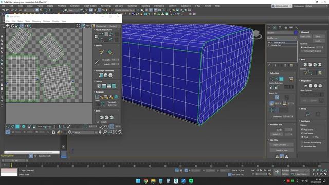Apply Planar Map in Projection rollout
Screen dimensions: 329x185
pos(306,86)
